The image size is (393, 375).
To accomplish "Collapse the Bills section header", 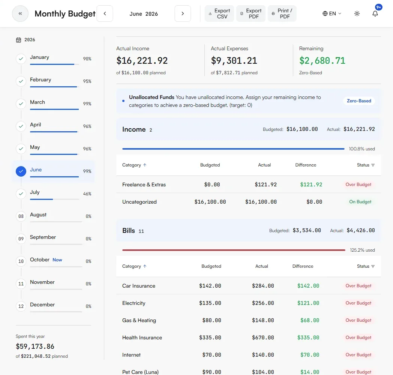I will [x=248, y=230].
